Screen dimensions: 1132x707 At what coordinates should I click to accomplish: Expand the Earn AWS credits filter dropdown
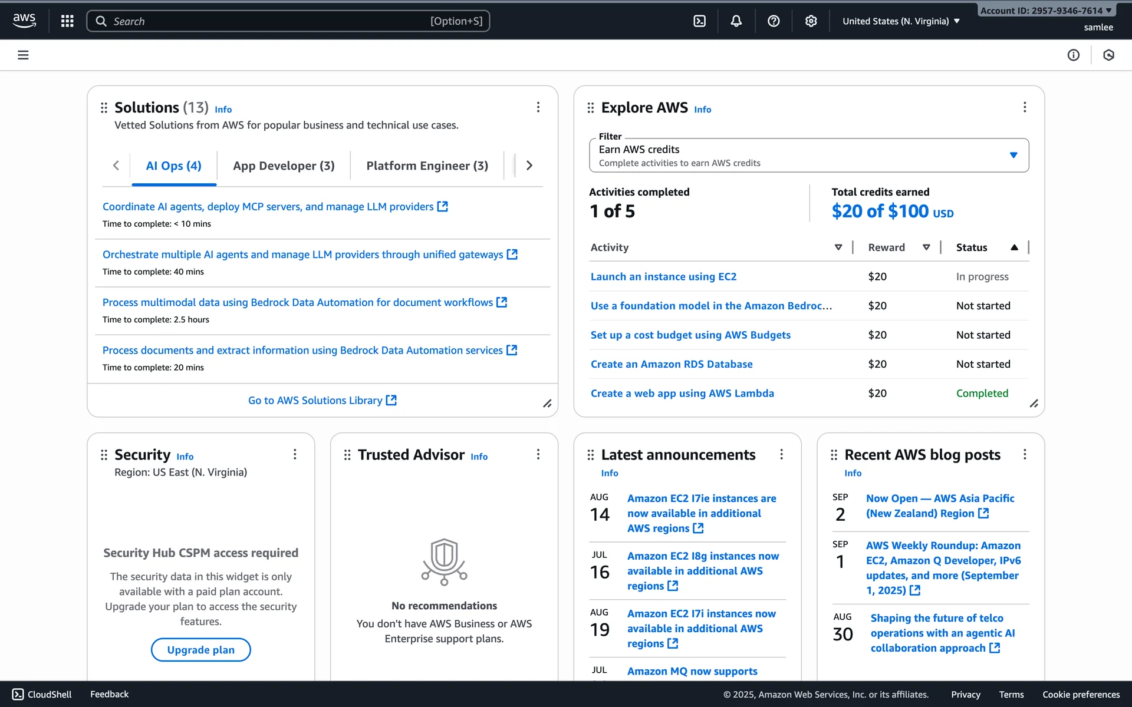[1013, 155]
